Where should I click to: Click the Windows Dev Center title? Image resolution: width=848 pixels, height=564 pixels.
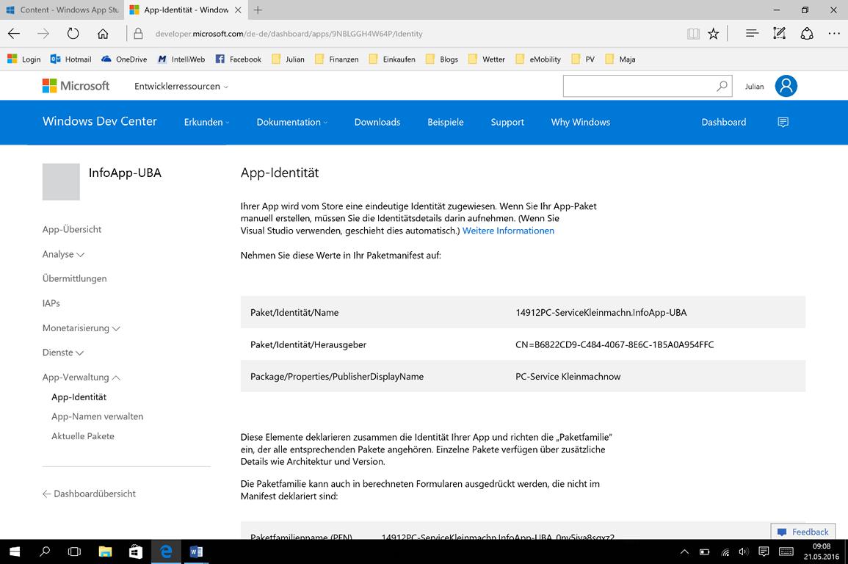pos(100,121)
